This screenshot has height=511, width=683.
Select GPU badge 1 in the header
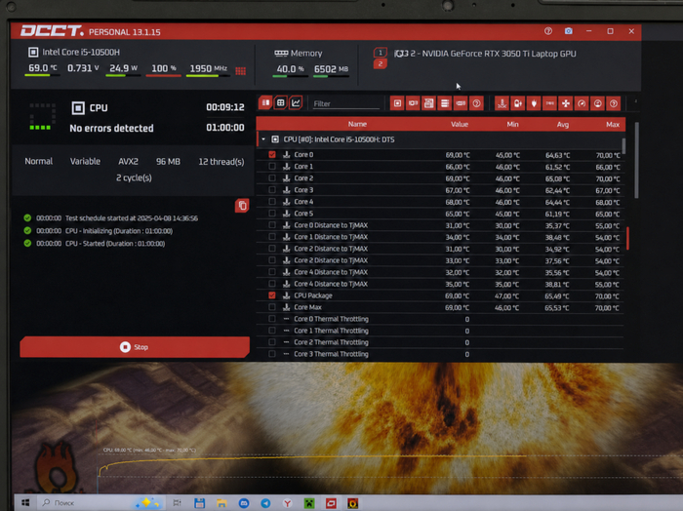pyautogui.click(x=381, y=53)
